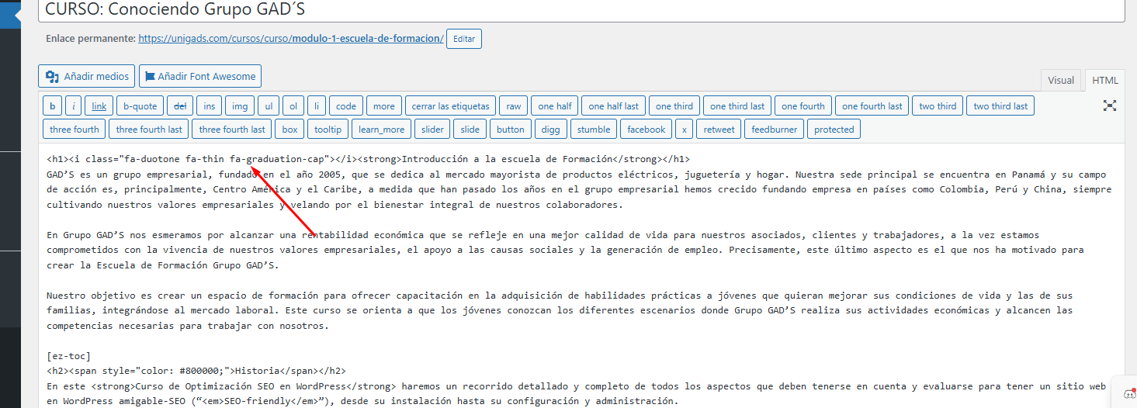Insert the retweet shortcode button

[719, 129]
